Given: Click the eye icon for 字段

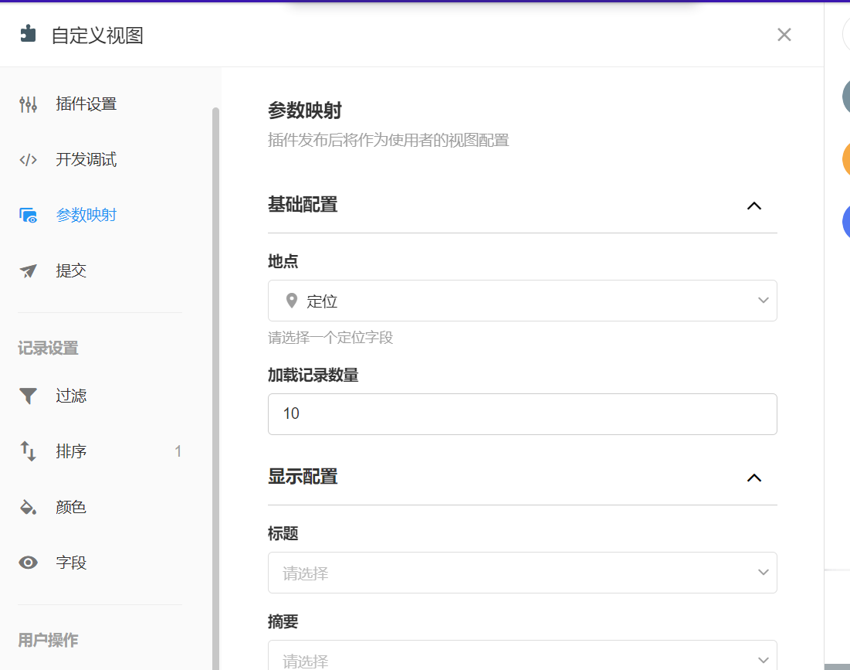Looking at the screenshot, I should click(x=29, y=563).
